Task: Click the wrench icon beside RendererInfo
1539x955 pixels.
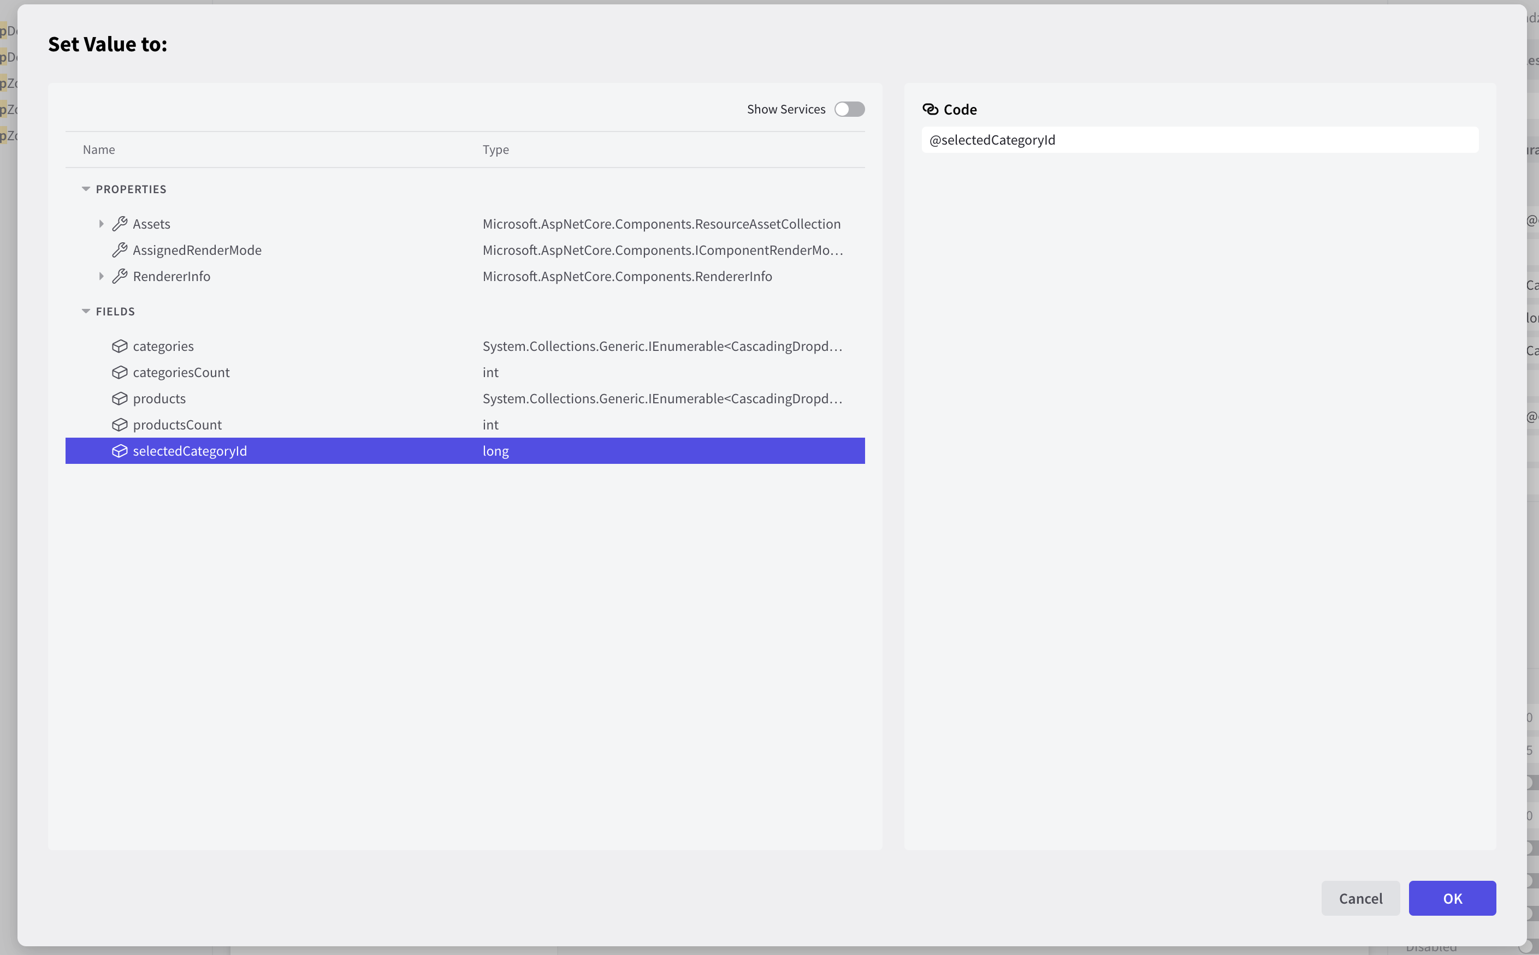Action: point(120,276)
